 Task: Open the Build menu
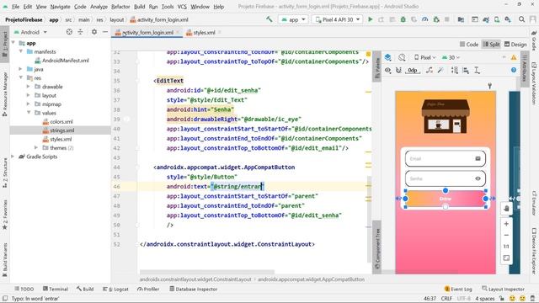coord(139,7)
